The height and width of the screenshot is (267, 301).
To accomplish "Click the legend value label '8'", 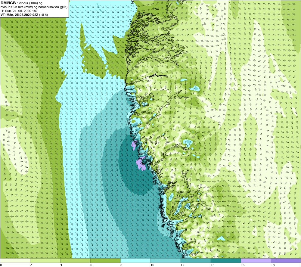I will [121, 265].
